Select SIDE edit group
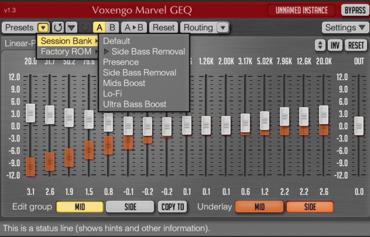Viewport: 370px width, 237px height. 130,207
